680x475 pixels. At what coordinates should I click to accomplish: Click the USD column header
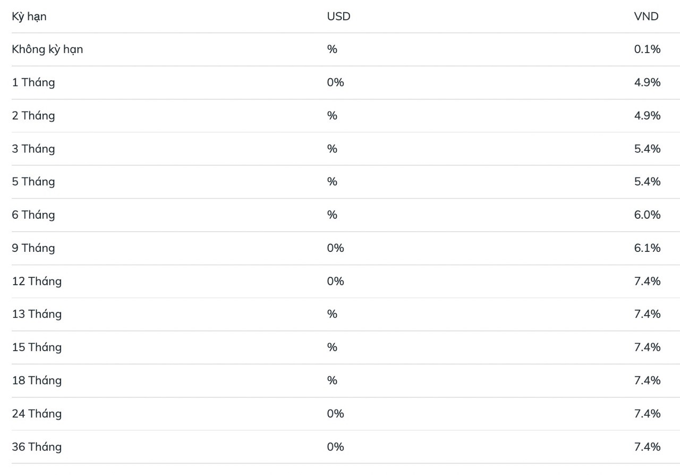[338, 16]
